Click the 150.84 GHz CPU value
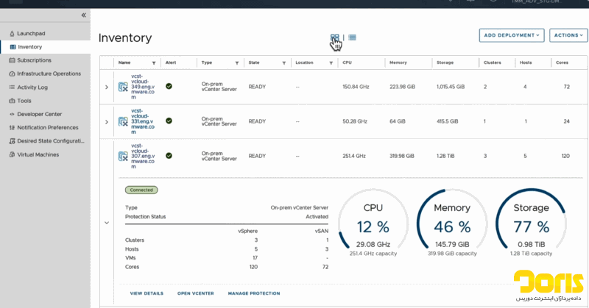This screenshot has height=308, width=589. [x=356, y=87]
